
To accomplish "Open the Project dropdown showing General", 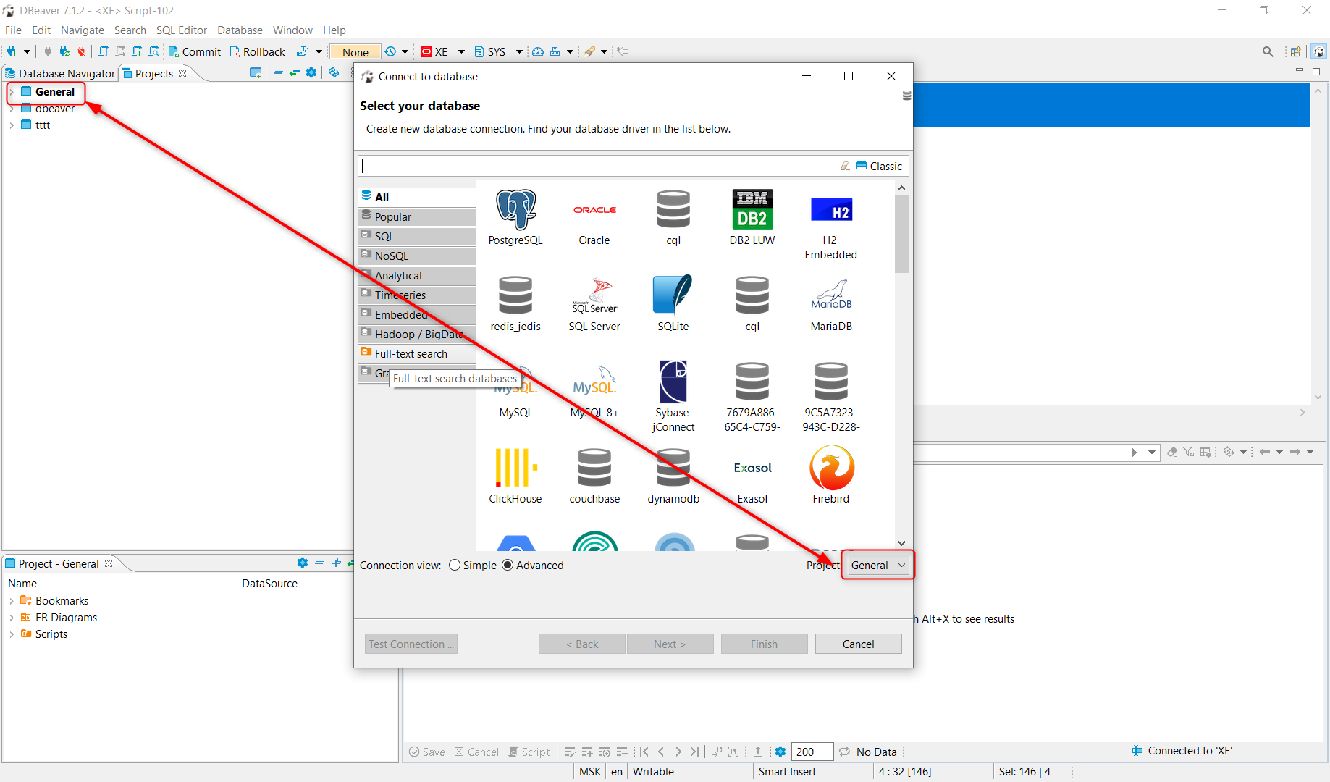I will (x=877, y=565).
